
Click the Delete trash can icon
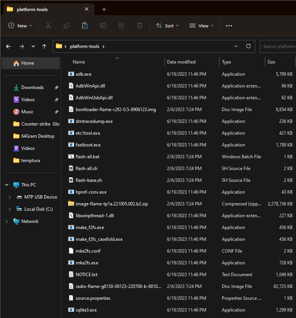click(x=140, y=25)
